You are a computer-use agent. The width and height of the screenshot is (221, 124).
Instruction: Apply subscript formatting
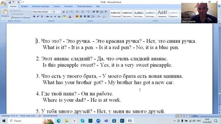coord(51,17)
